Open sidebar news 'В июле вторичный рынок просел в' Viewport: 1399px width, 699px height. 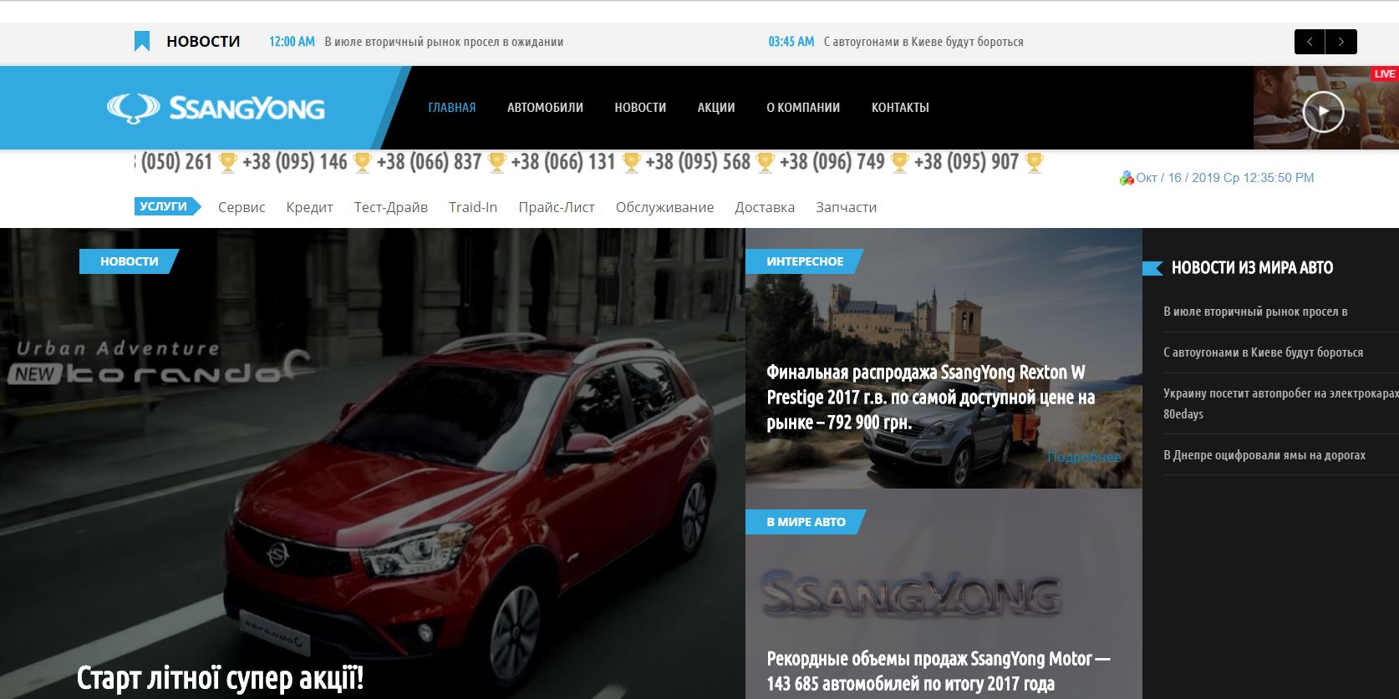click(x=1255, y=312)
